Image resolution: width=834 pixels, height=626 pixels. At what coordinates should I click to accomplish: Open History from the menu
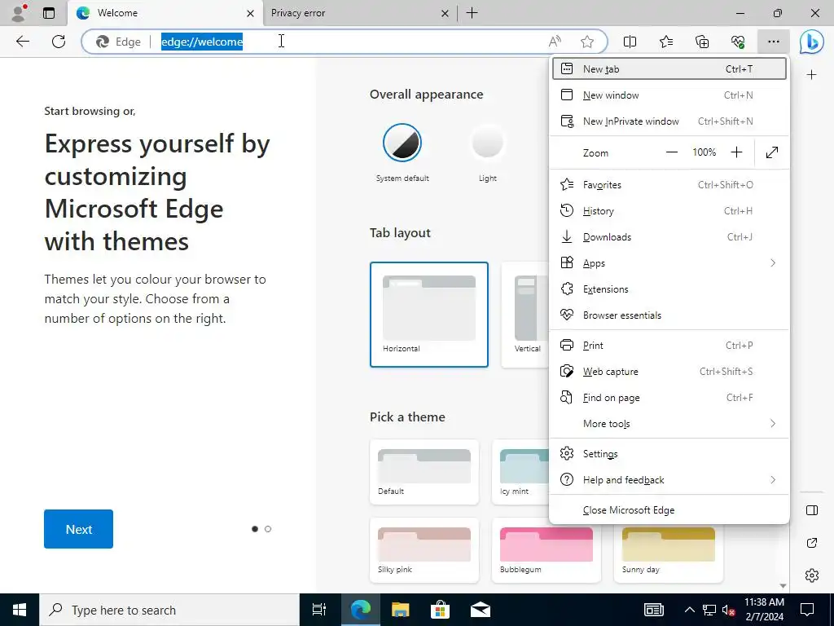[669, 211]
